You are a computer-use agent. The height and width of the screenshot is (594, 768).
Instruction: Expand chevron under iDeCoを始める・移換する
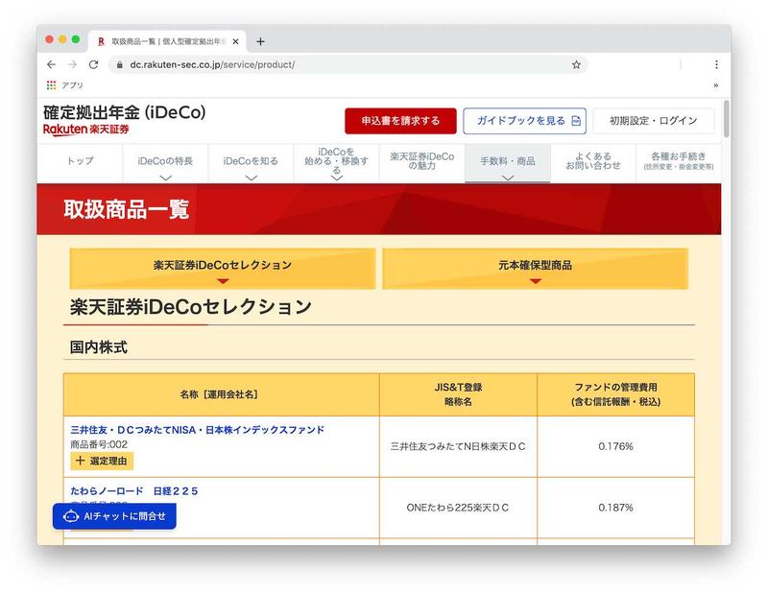(x=337, y=178)
